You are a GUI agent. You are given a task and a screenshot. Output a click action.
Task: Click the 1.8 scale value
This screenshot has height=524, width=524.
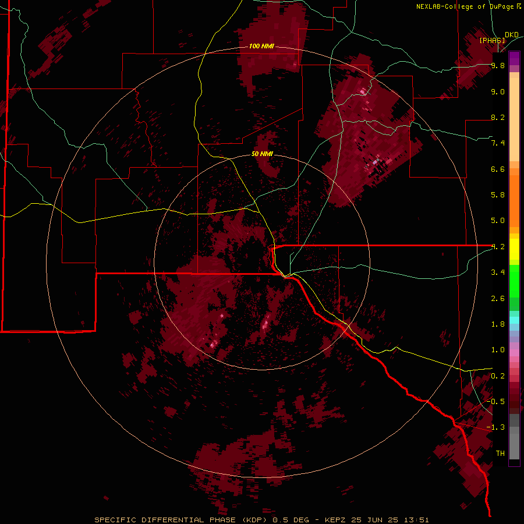pos(498,324)
